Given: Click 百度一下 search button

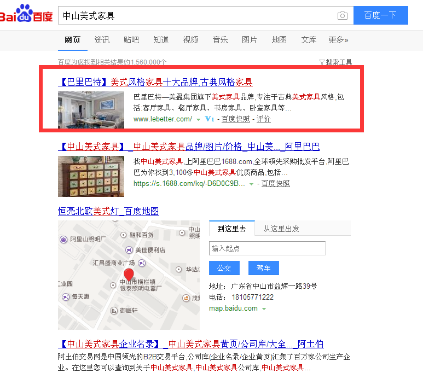Looking at the screenshot, I should coord(381,15).
